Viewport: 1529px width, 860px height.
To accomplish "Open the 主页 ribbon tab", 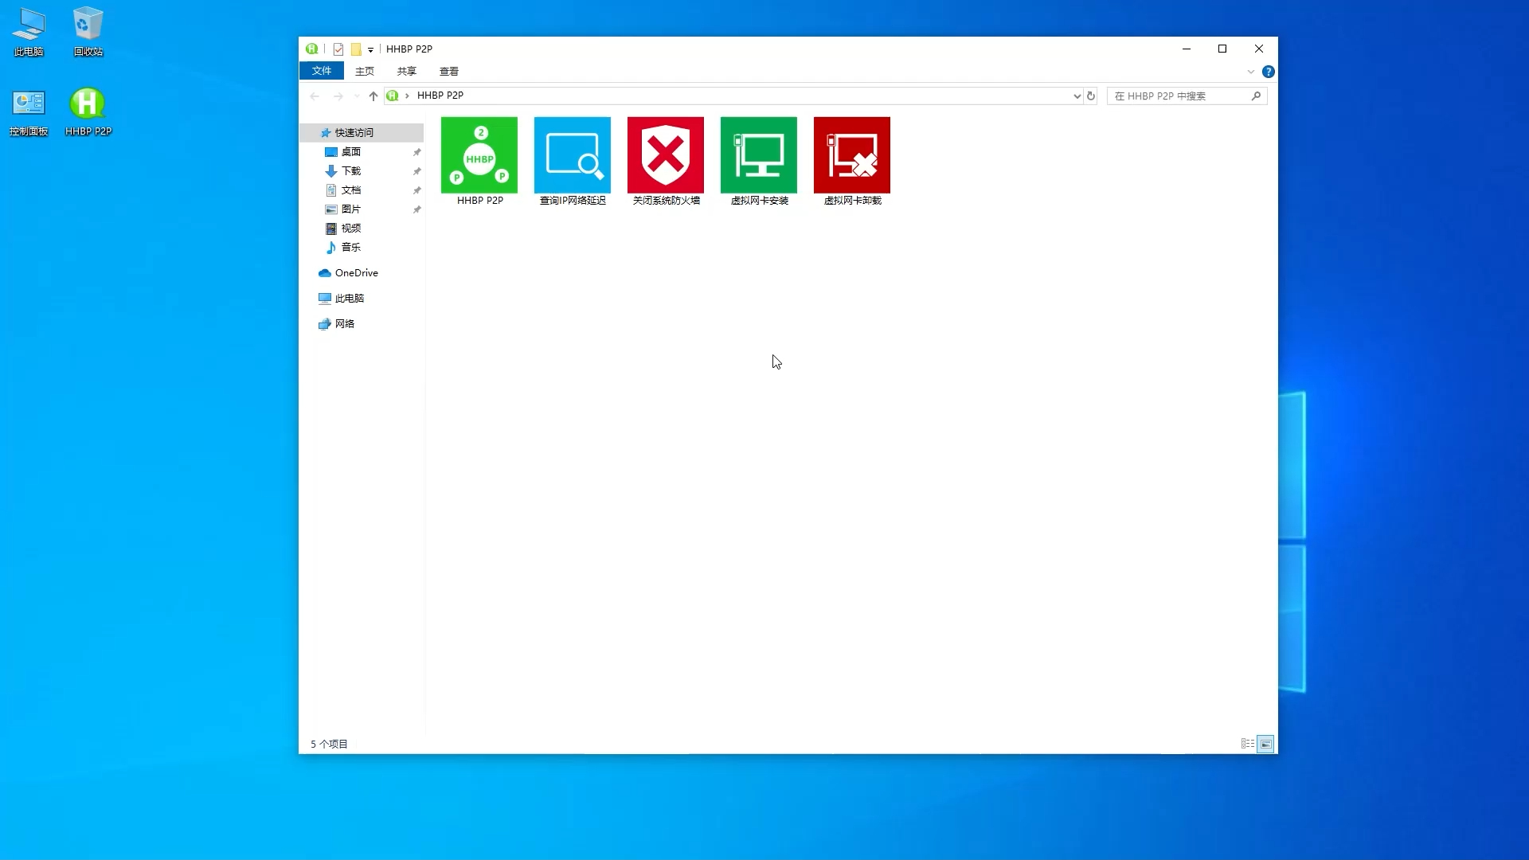I will (365, 71).
